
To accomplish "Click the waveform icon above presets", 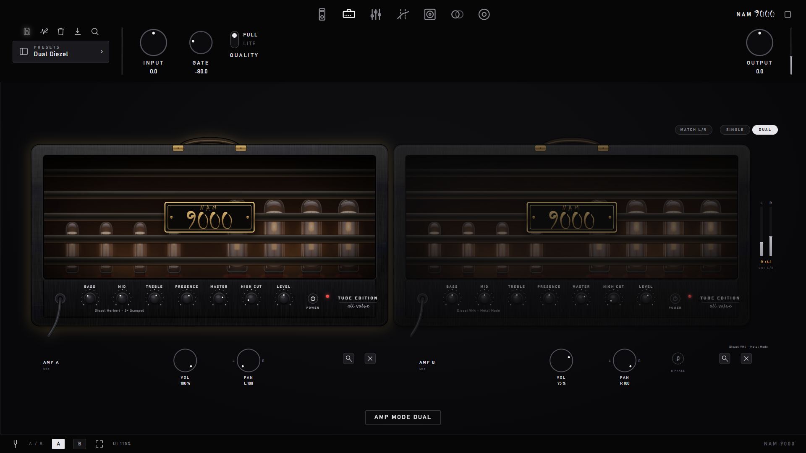I will 44,31.
